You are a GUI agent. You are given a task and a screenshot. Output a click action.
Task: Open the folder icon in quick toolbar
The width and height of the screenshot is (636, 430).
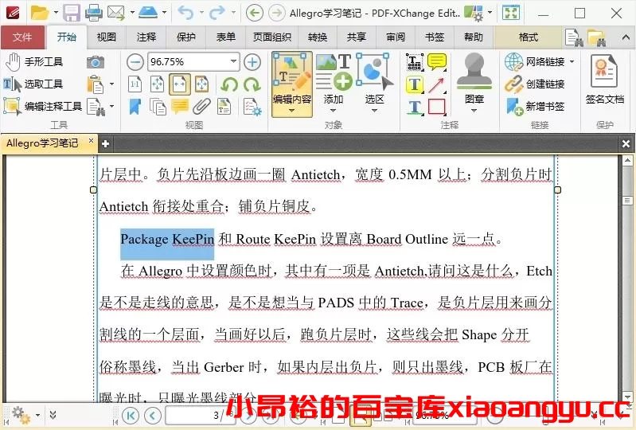click(39, 13)
